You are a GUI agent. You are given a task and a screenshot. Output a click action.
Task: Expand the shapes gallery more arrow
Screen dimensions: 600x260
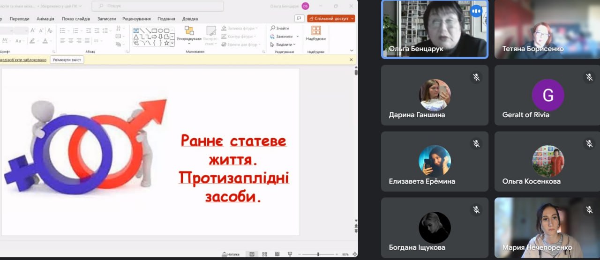172,43
